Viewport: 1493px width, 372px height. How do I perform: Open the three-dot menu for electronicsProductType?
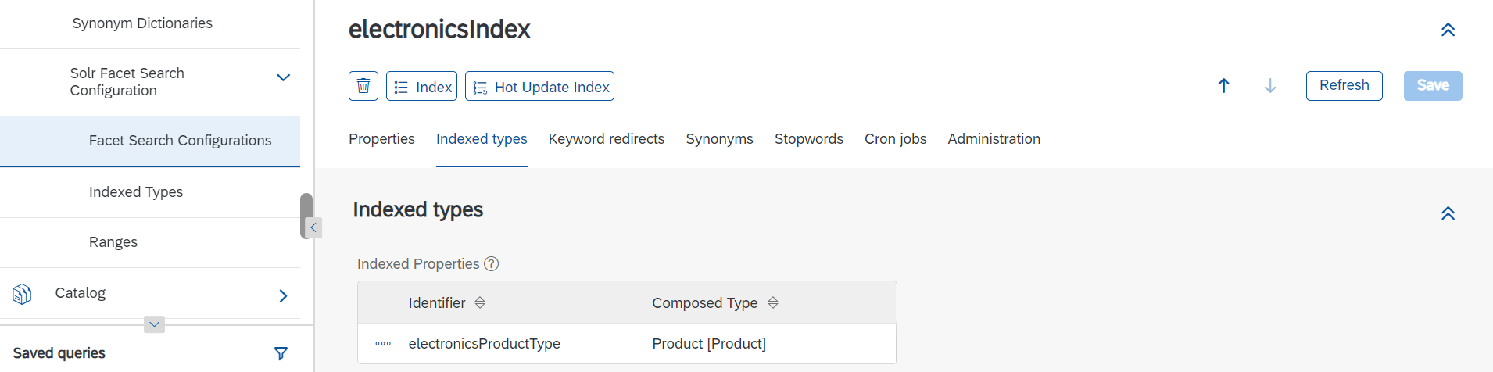383,344
